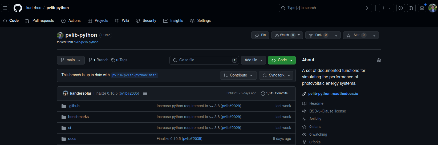
Task: Open the Projects tab
Action: click(x=98, y=21)
